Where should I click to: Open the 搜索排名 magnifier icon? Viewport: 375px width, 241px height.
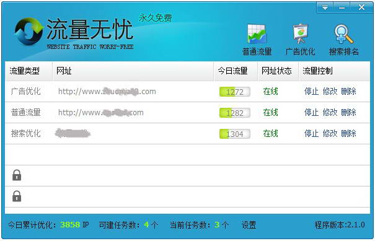point(343,34)
